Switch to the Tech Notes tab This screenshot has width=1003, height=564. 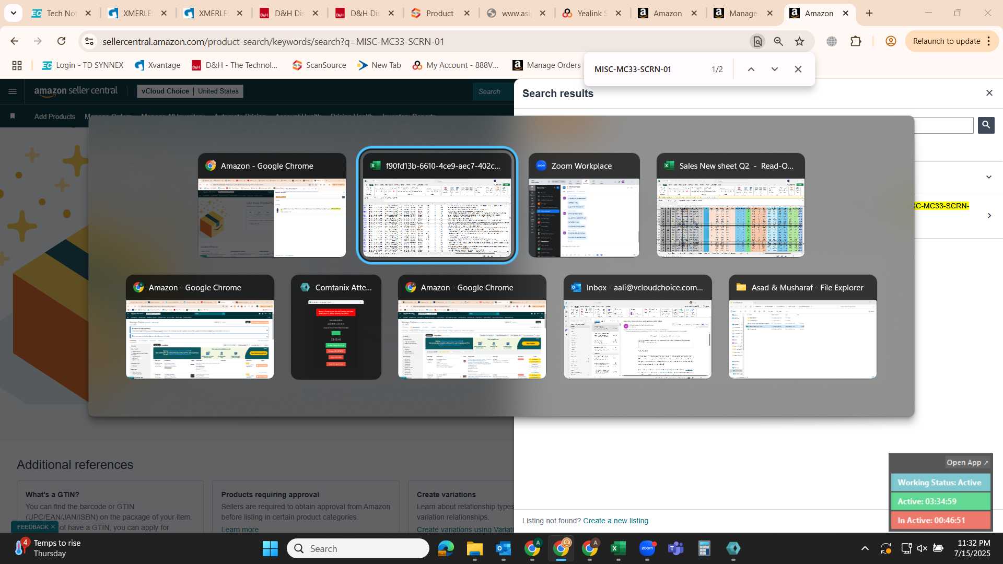click(62, 13)
